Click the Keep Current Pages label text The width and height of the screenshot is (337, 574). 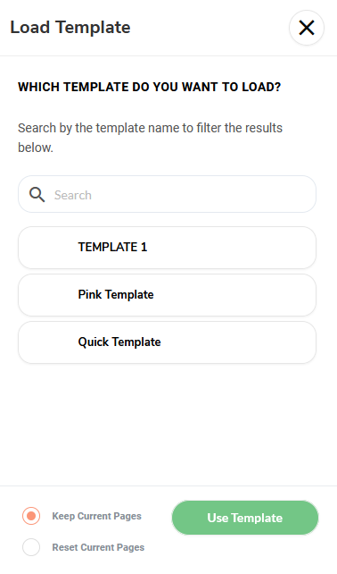(97, 516)
